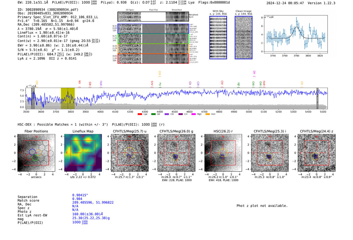Click the Clean Image CCD panel

click(244, 38)
